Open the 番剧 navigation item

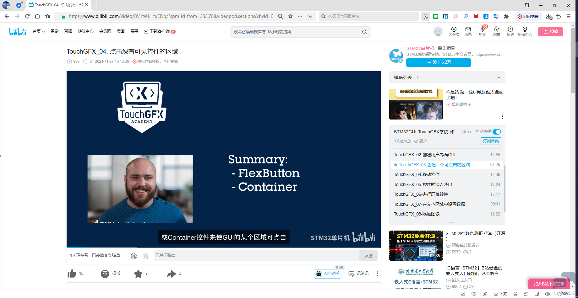pos(54,31)
